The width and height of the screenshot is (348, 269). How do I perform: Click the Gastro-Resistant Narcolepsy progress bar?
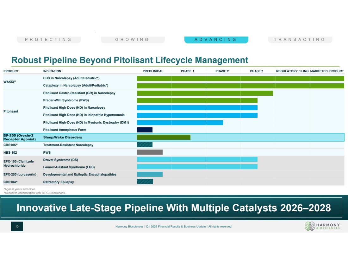[205, 93]
